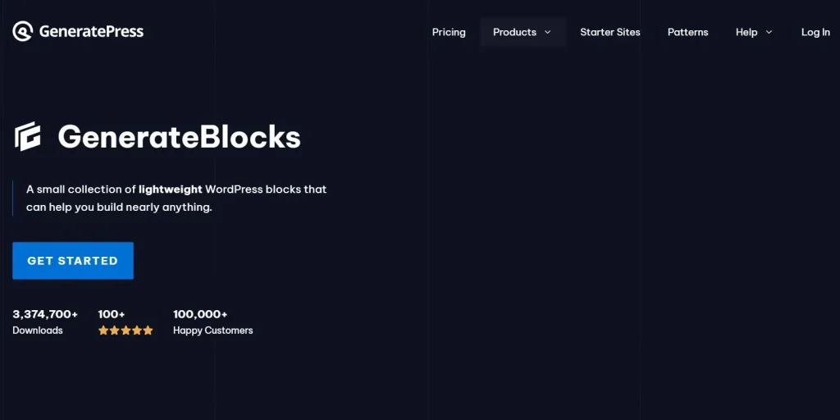Click the five-star rating icons

pos(126,331)
